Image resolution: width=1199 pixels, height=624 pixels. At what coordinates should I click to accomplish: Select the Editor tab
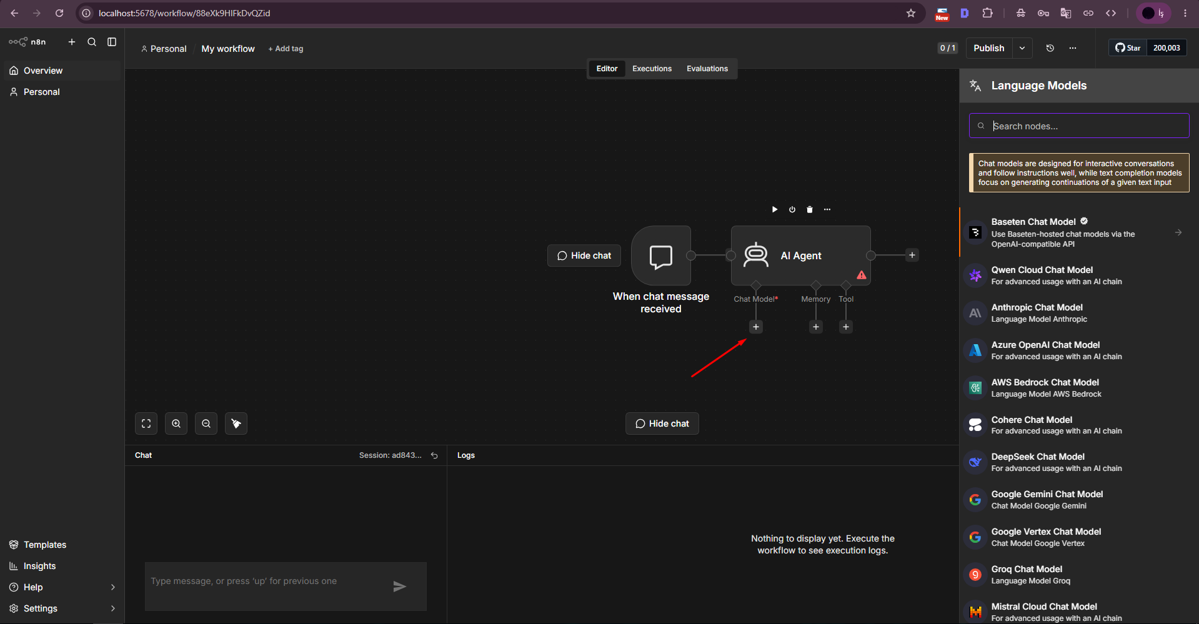(607, 69)
